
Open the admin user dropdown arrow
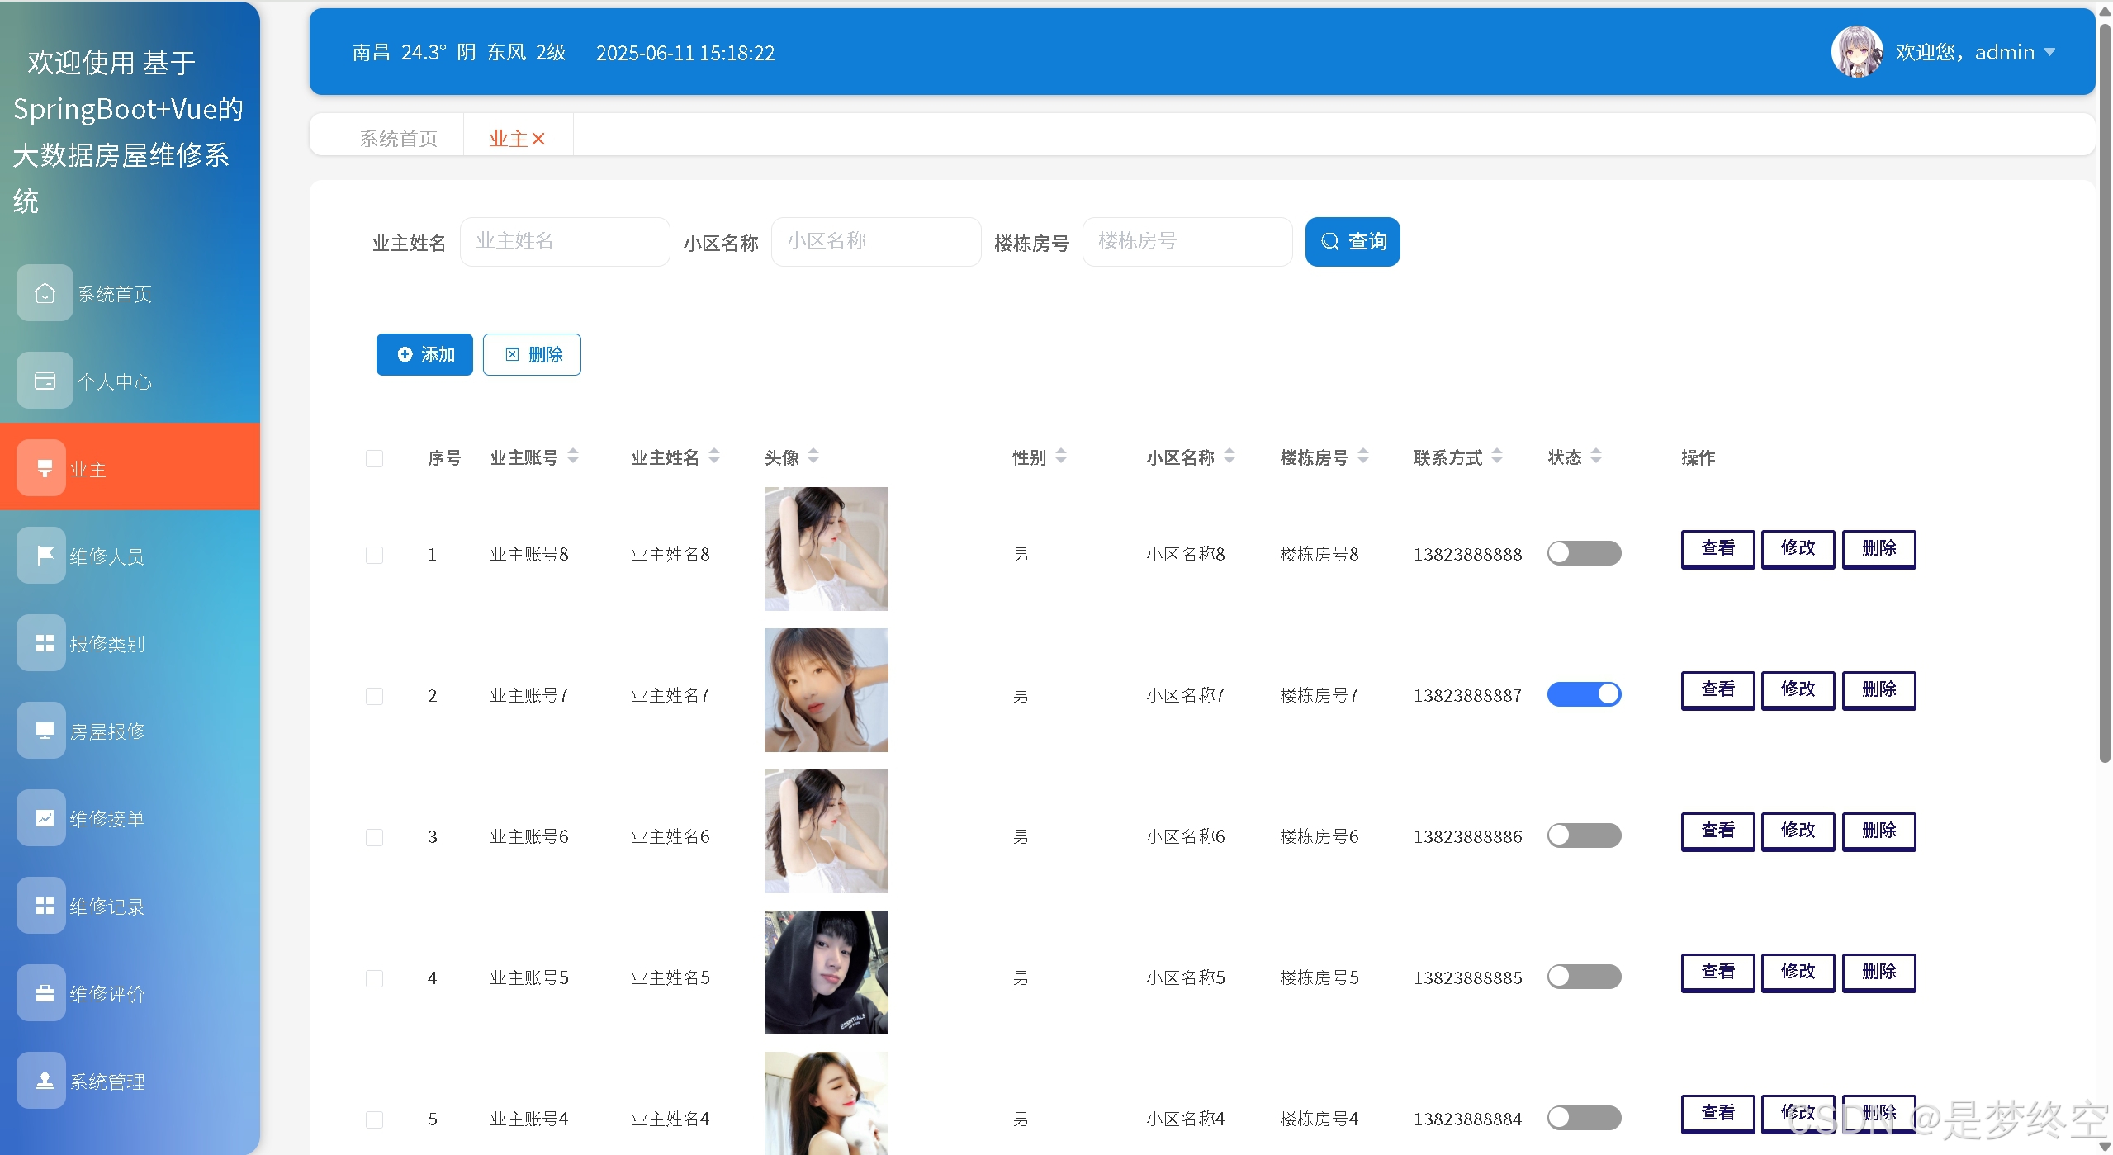click(x=2049, y=52)
